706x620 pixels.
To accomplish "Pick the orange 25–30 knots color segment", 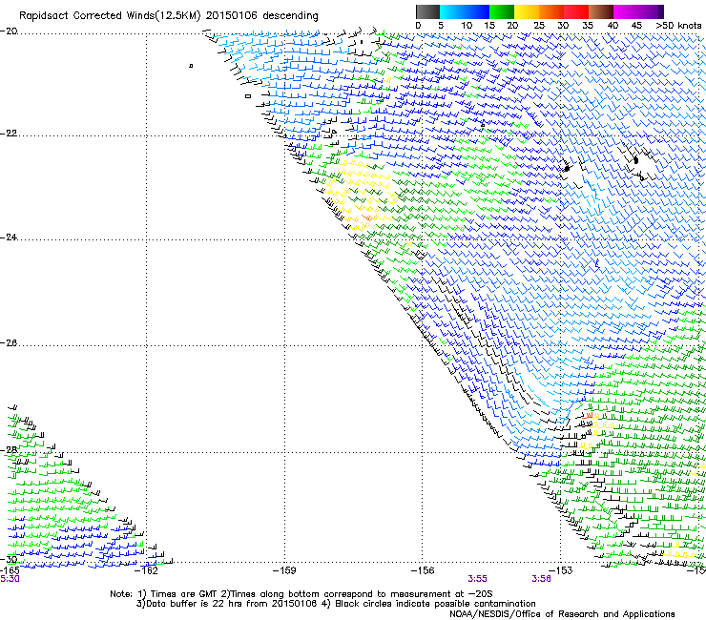I will [551, 11].
